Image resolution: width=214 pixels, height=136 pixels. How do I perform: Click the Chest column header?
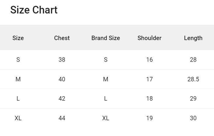coord(62,38)
